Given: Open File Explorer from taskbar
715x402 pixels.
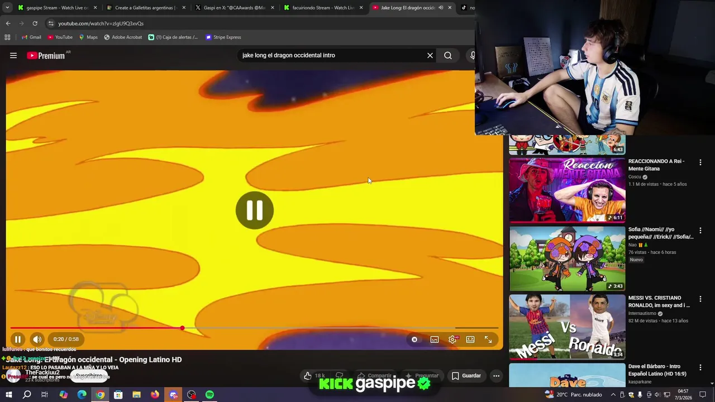Looking at the screenshot, I should tap(136, 395).
